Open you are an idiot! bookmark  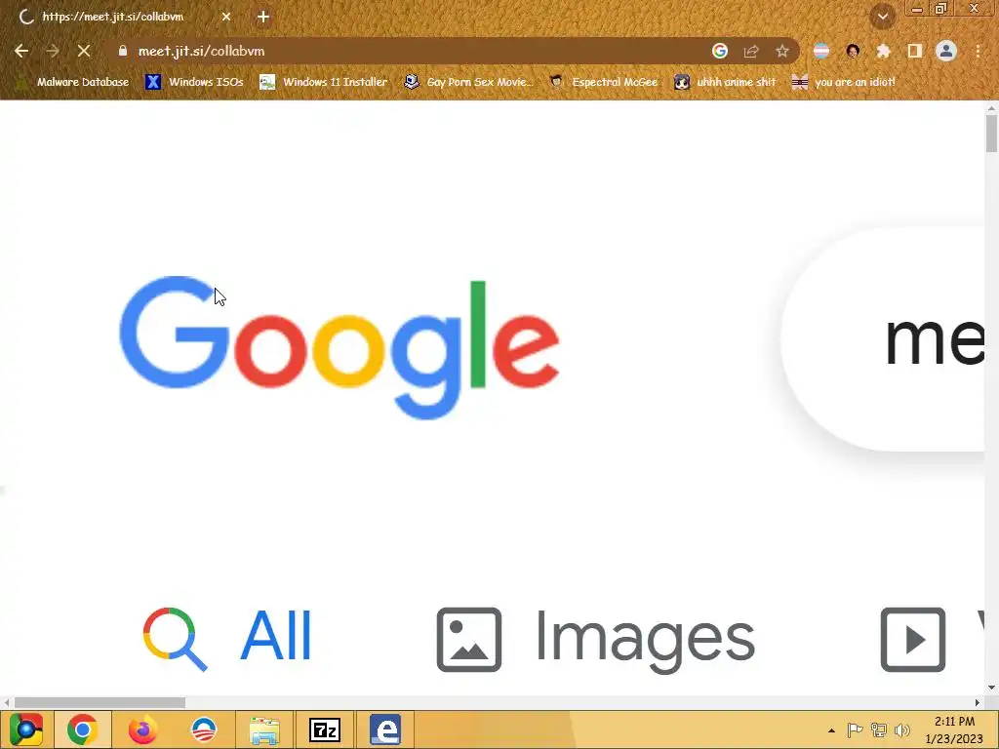[844, 82]
